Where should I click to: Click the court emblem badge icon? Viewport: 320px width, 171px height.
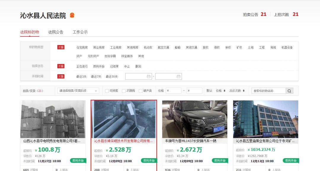click(72, 15)
